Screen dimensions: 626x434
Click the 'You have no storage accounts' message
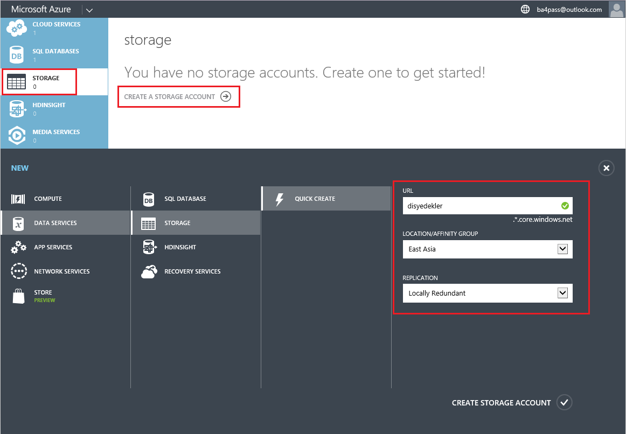click(304, 73)
